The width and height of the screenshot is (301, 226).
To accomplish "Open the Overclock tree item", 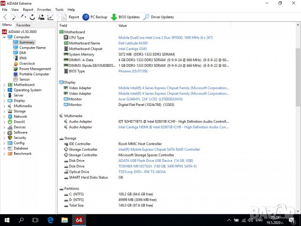I will 24,64.
